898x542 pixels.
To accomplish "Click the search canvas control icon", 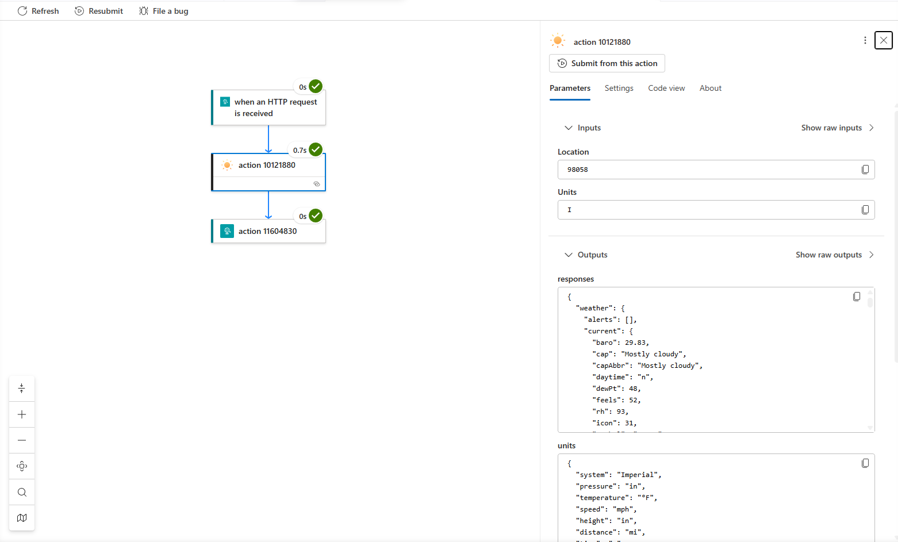I will [x=22, y=492].
